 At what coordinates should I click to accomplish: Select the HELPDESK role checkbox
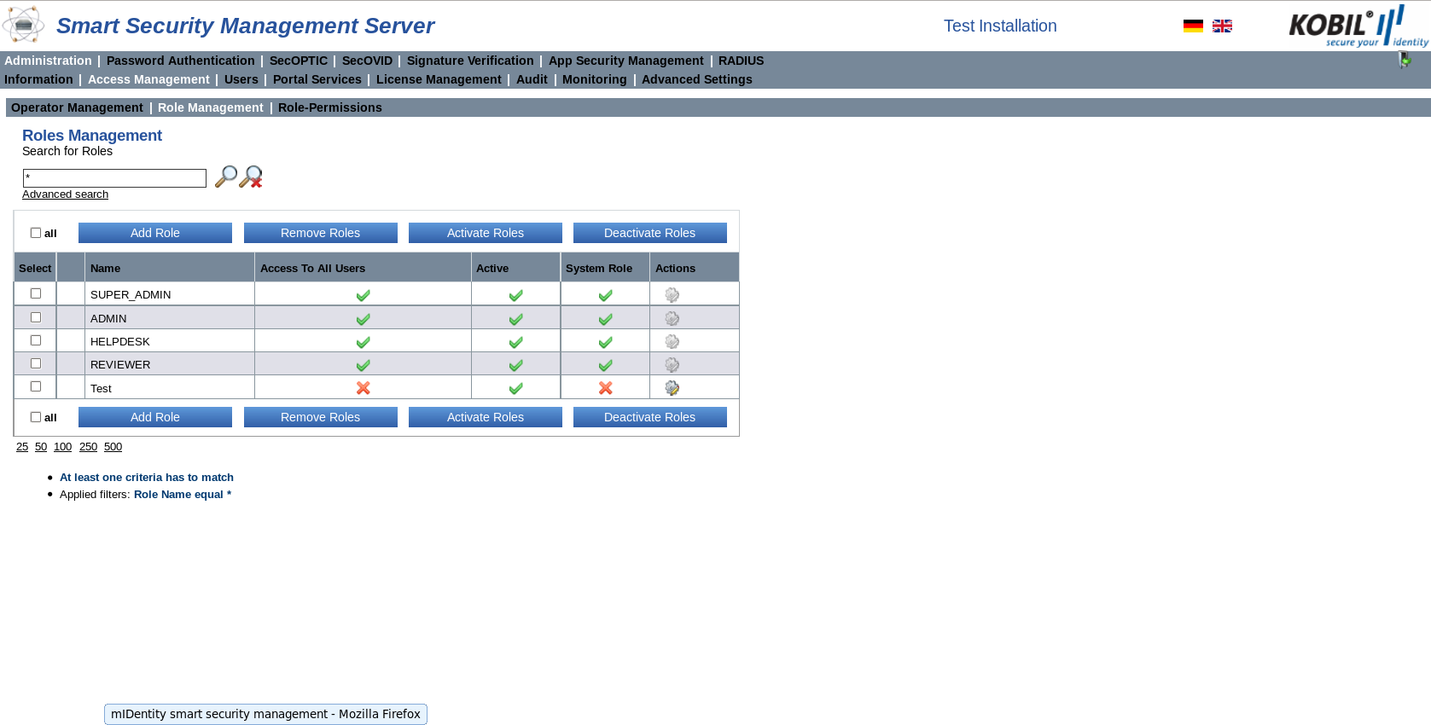click(36, 340)
